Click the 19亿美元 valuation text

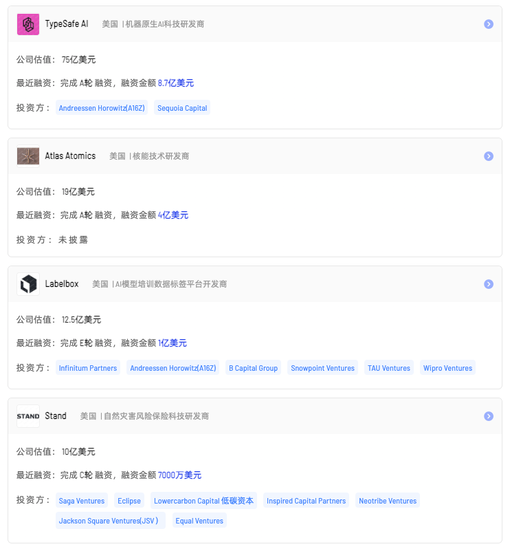78,192
